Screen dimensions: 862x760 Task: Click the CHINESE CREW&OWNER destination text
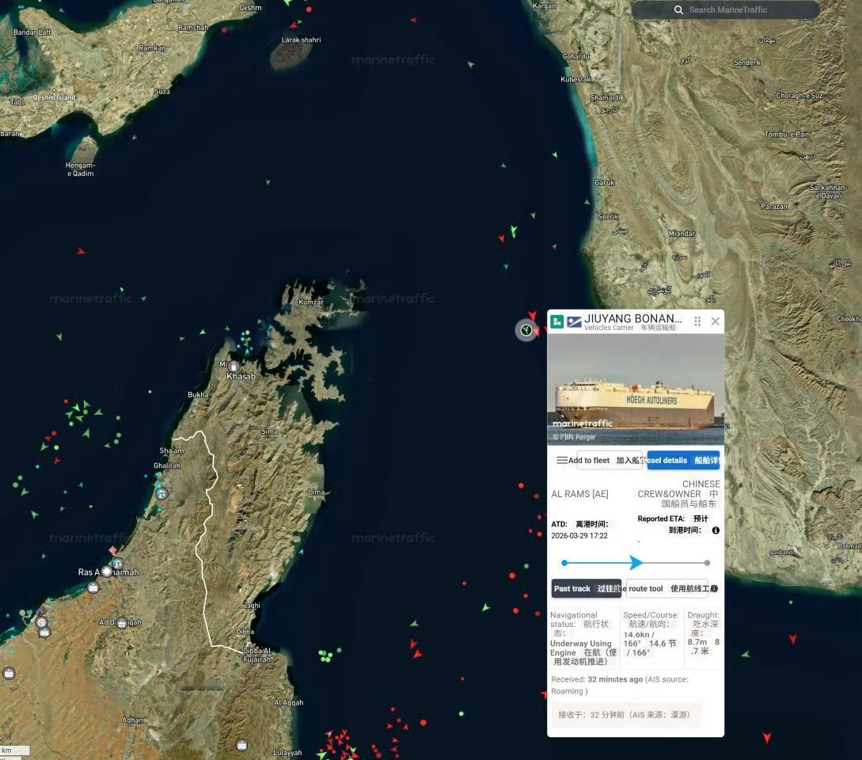(x=678, y=489)
